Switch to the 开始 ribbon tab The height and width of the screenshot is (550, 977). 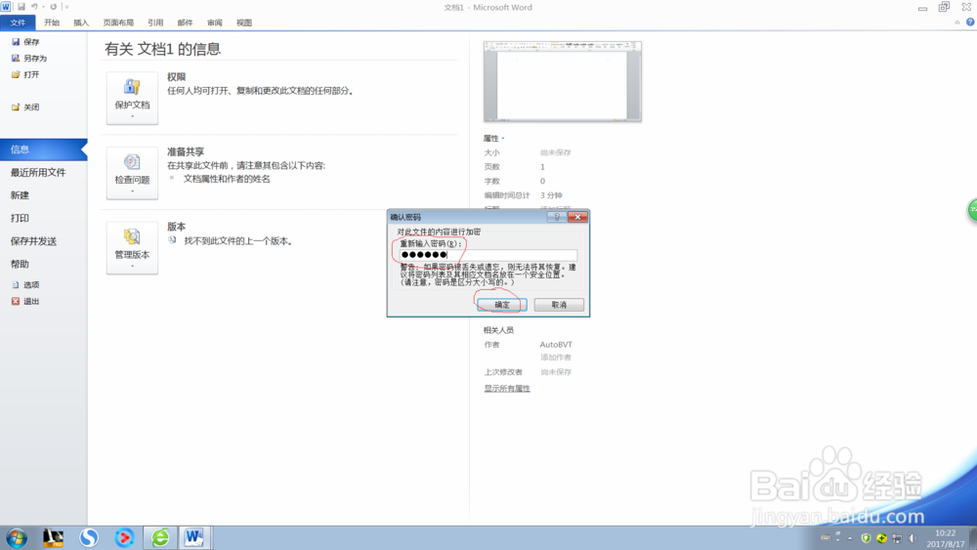pos(52,22)
